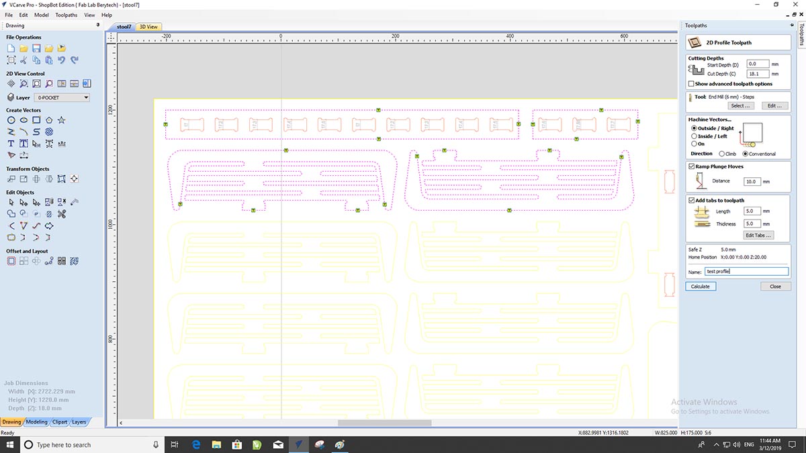
Task: Select the Draw Arc tool
Action: pos(24,132)
